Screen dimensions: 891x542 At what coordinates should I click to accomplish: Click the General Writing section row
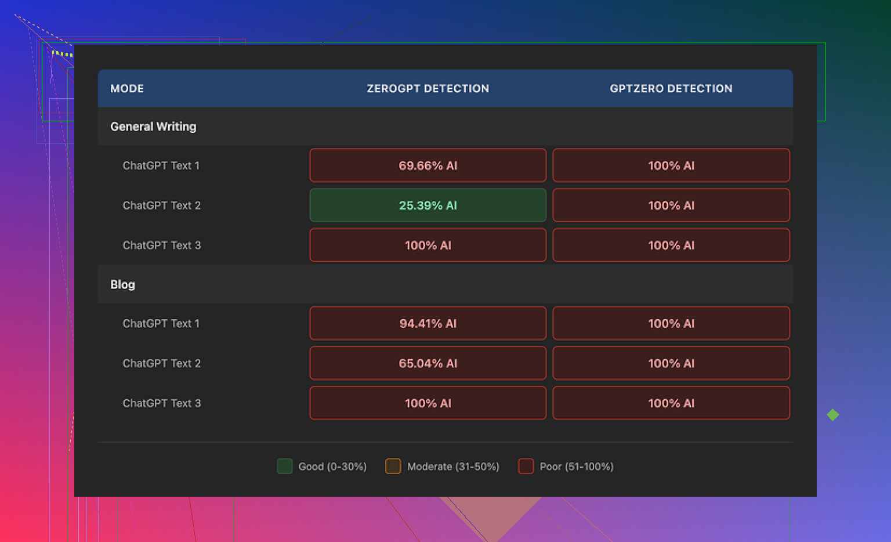coord(153,127)
